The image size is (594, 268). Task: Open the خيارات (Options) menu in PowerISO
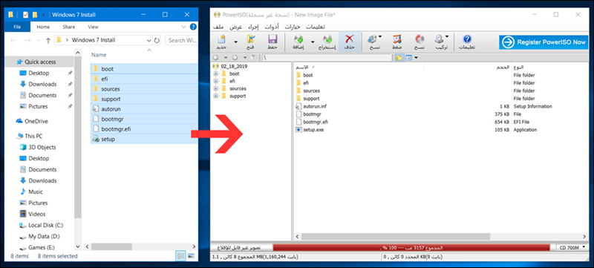[x=293, y=27]
